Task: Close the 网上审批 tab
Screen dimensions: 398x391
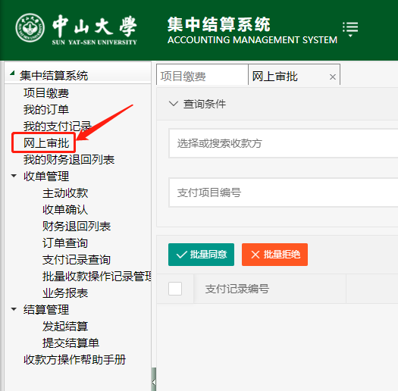Action: 333,77
